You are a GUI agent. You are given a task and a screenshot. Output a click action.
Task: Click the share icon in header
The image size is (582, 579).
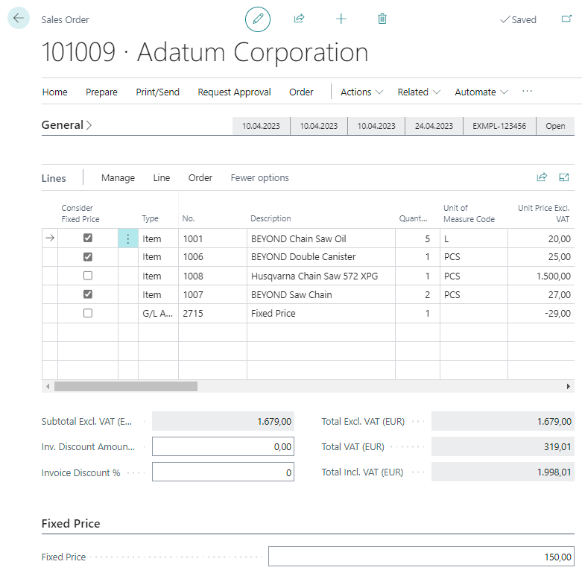tap(300, 19)
